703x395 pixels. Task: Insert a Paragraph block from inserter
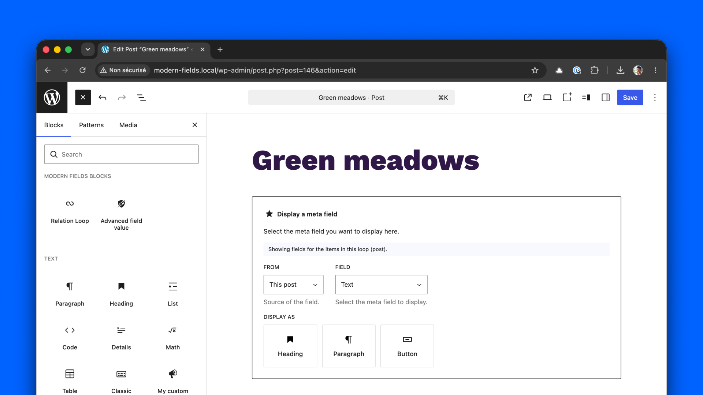70,295
